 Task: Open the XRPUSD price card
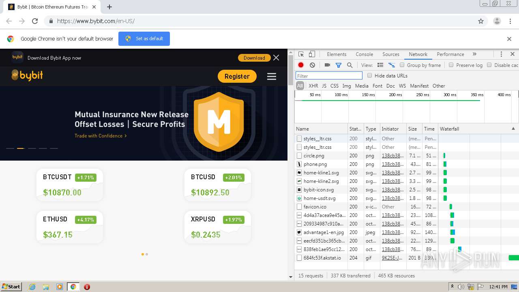click(217, 228)
